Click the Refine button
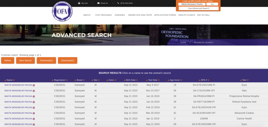Viewport: 268px width, 127px height. pos(8,61)
